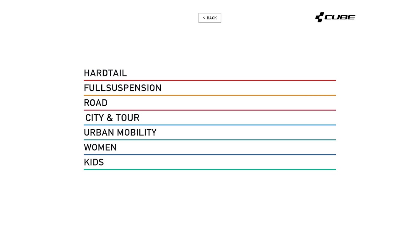The width and height of the screenshot is (420, 236).
Task: Click the CUBE wordmark text
Action: pyautogui.click(x=340, y=17)
